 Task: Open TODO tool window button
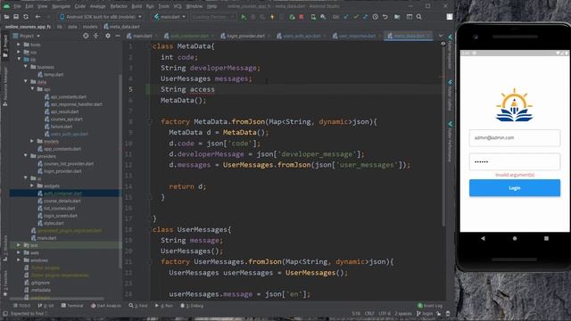pos(21,306)
